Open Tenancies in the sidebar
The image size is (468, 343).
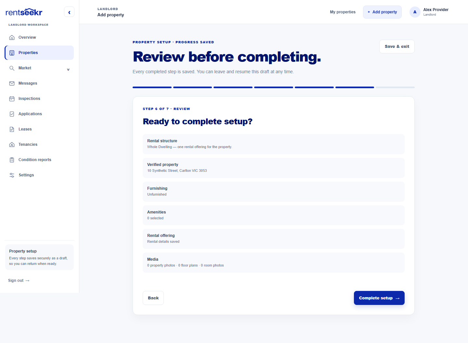point(39,144)
